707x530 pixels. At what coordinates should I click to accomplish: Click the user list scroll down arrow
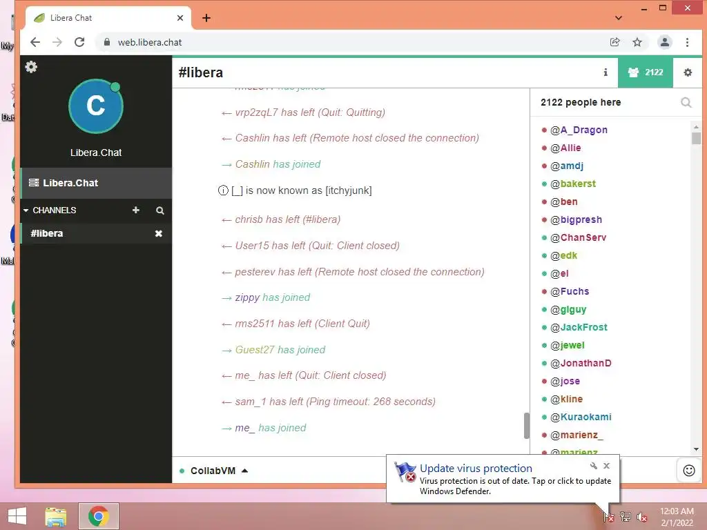pyautogui.click(x=696, y=449)
